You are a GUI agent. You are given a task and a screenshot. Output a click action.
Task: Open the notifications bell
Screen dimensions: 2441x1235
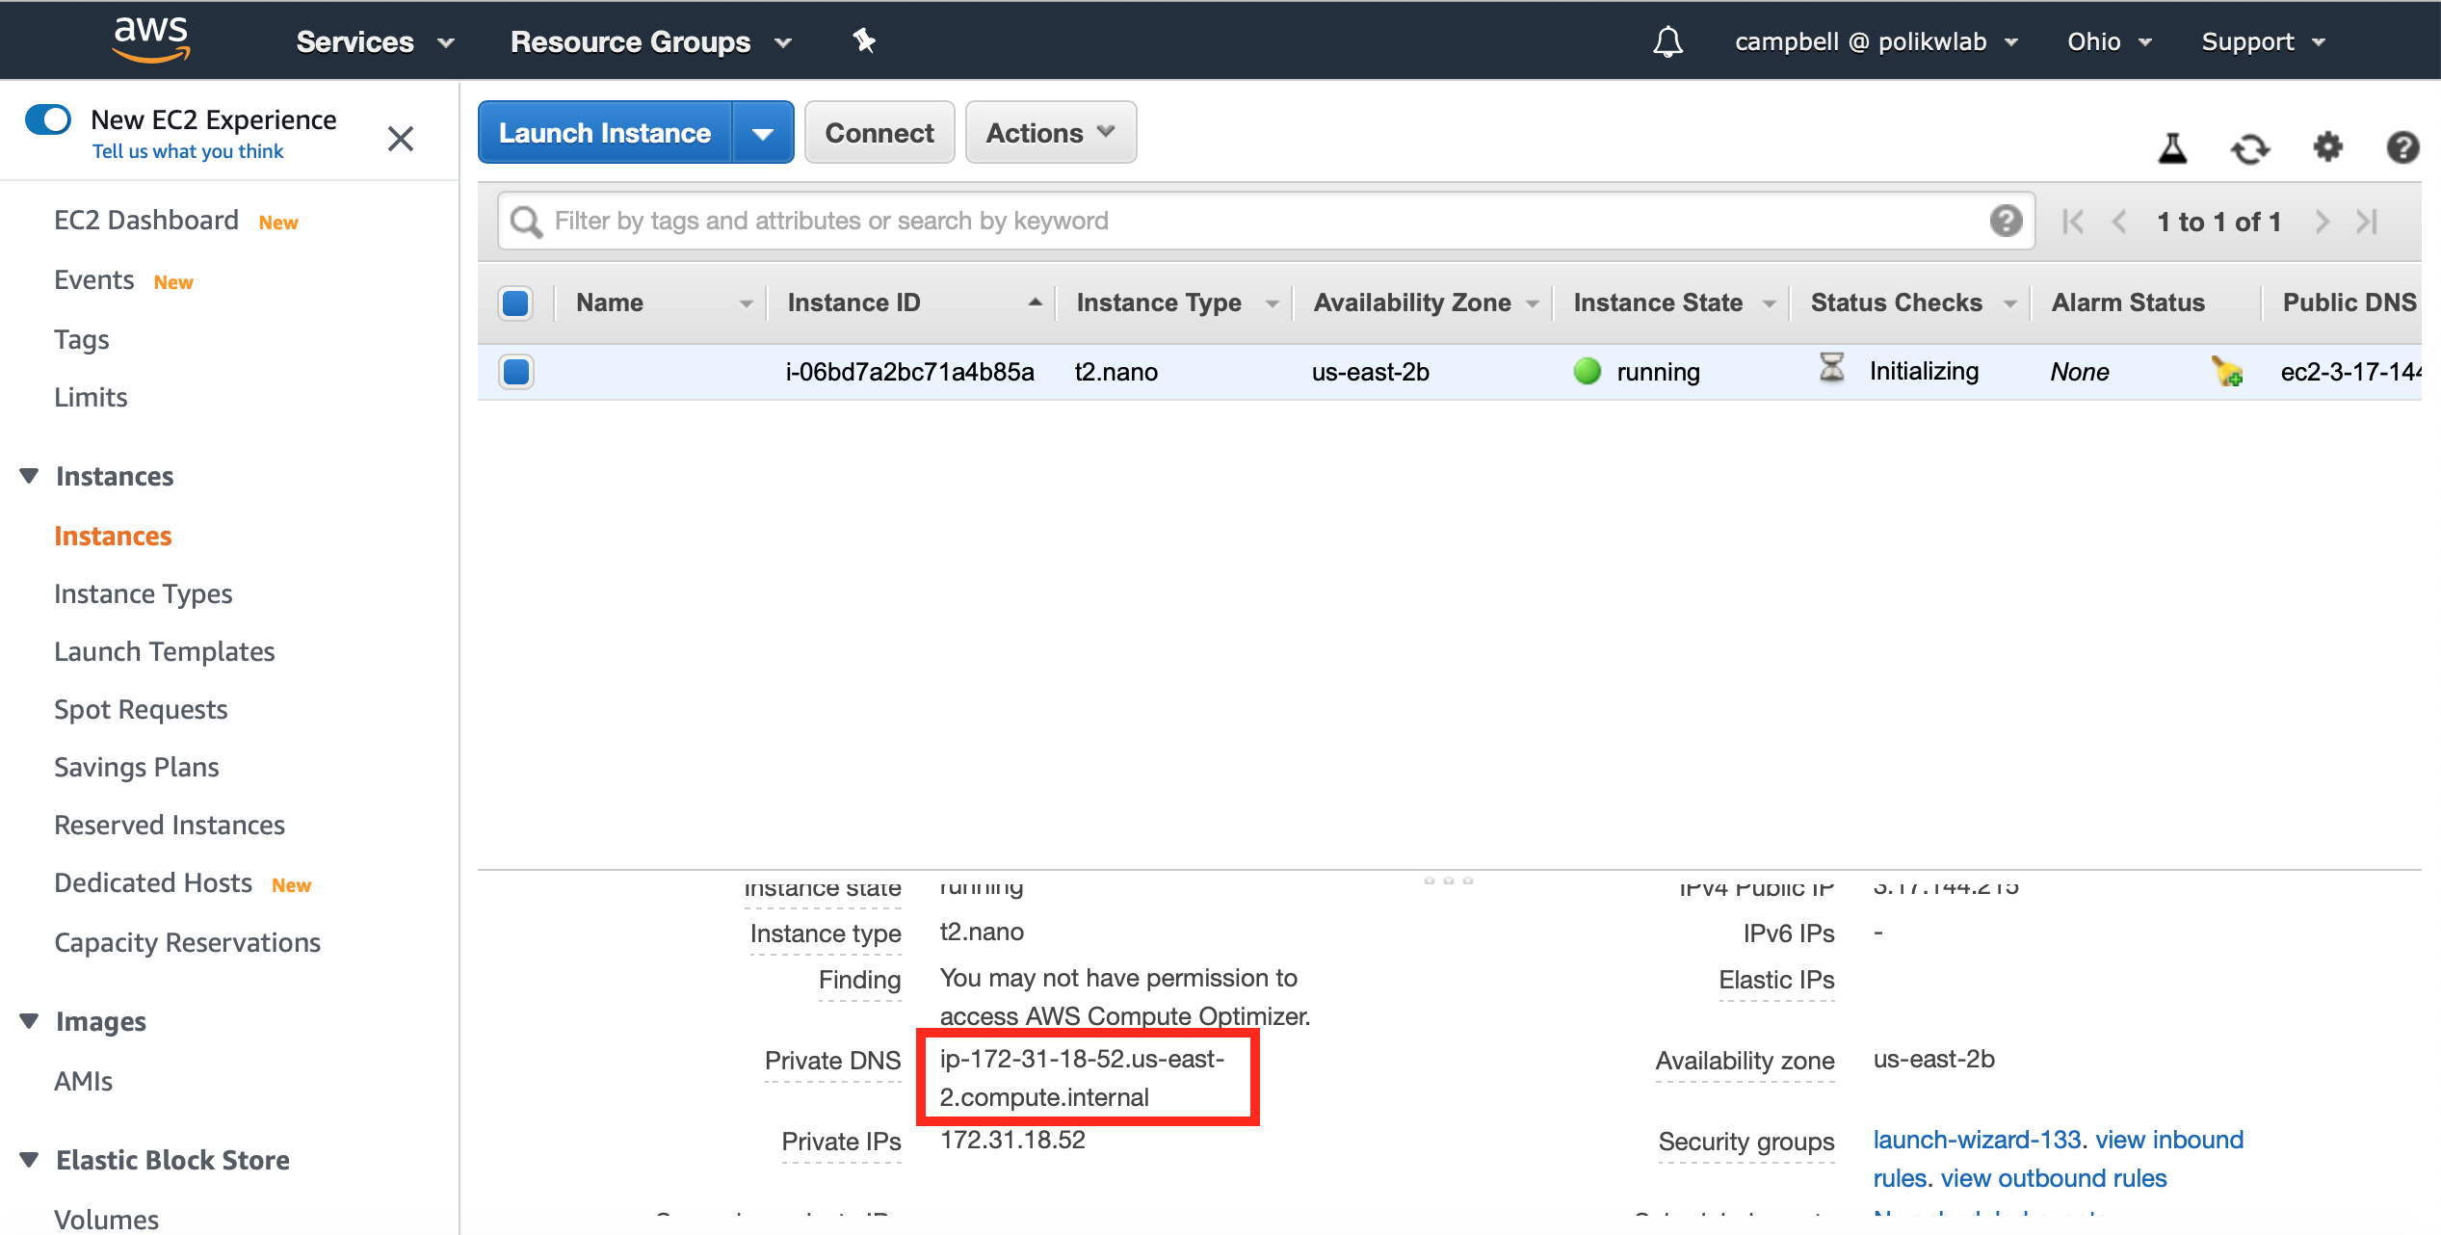click(x=1667, y=41)
